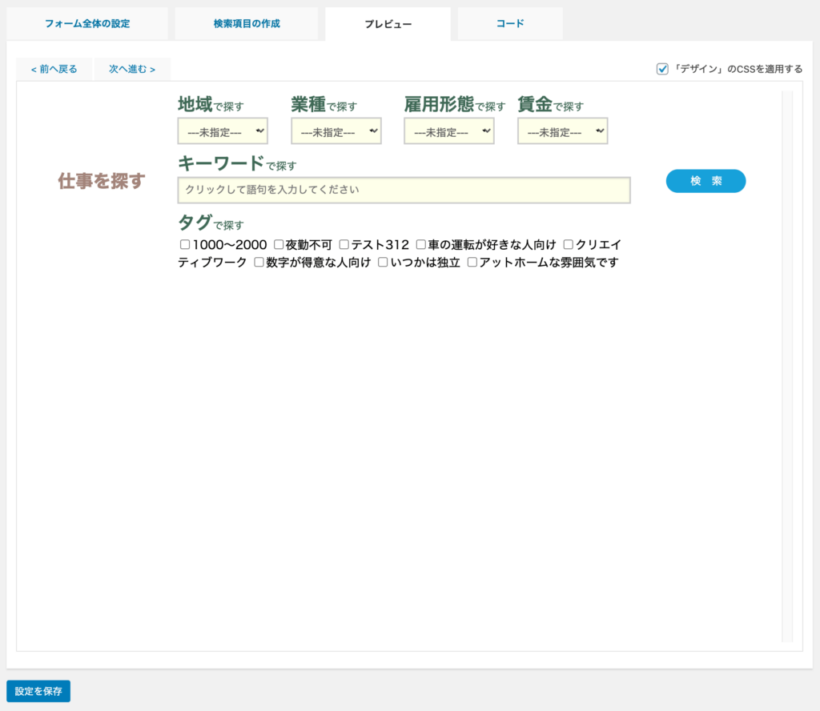Focus the キーワード text input field
This screenshot has height=711, width=820.
tap(404, 191)
